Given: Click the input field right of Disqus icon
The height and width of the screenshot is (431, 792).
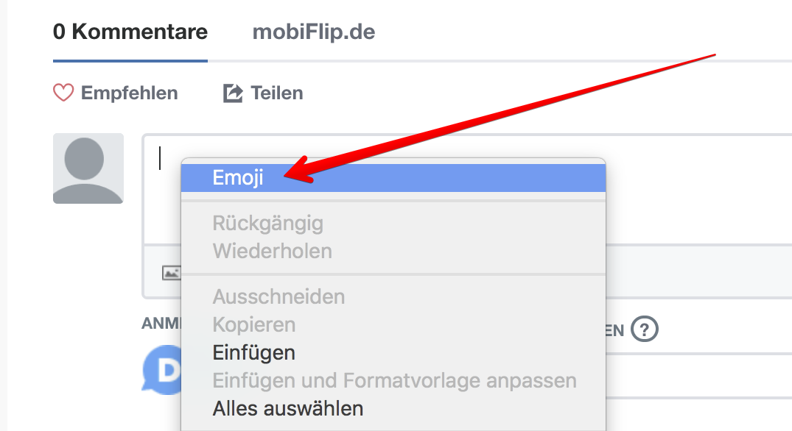Looking at the screenshot, I should coord(700,375).
